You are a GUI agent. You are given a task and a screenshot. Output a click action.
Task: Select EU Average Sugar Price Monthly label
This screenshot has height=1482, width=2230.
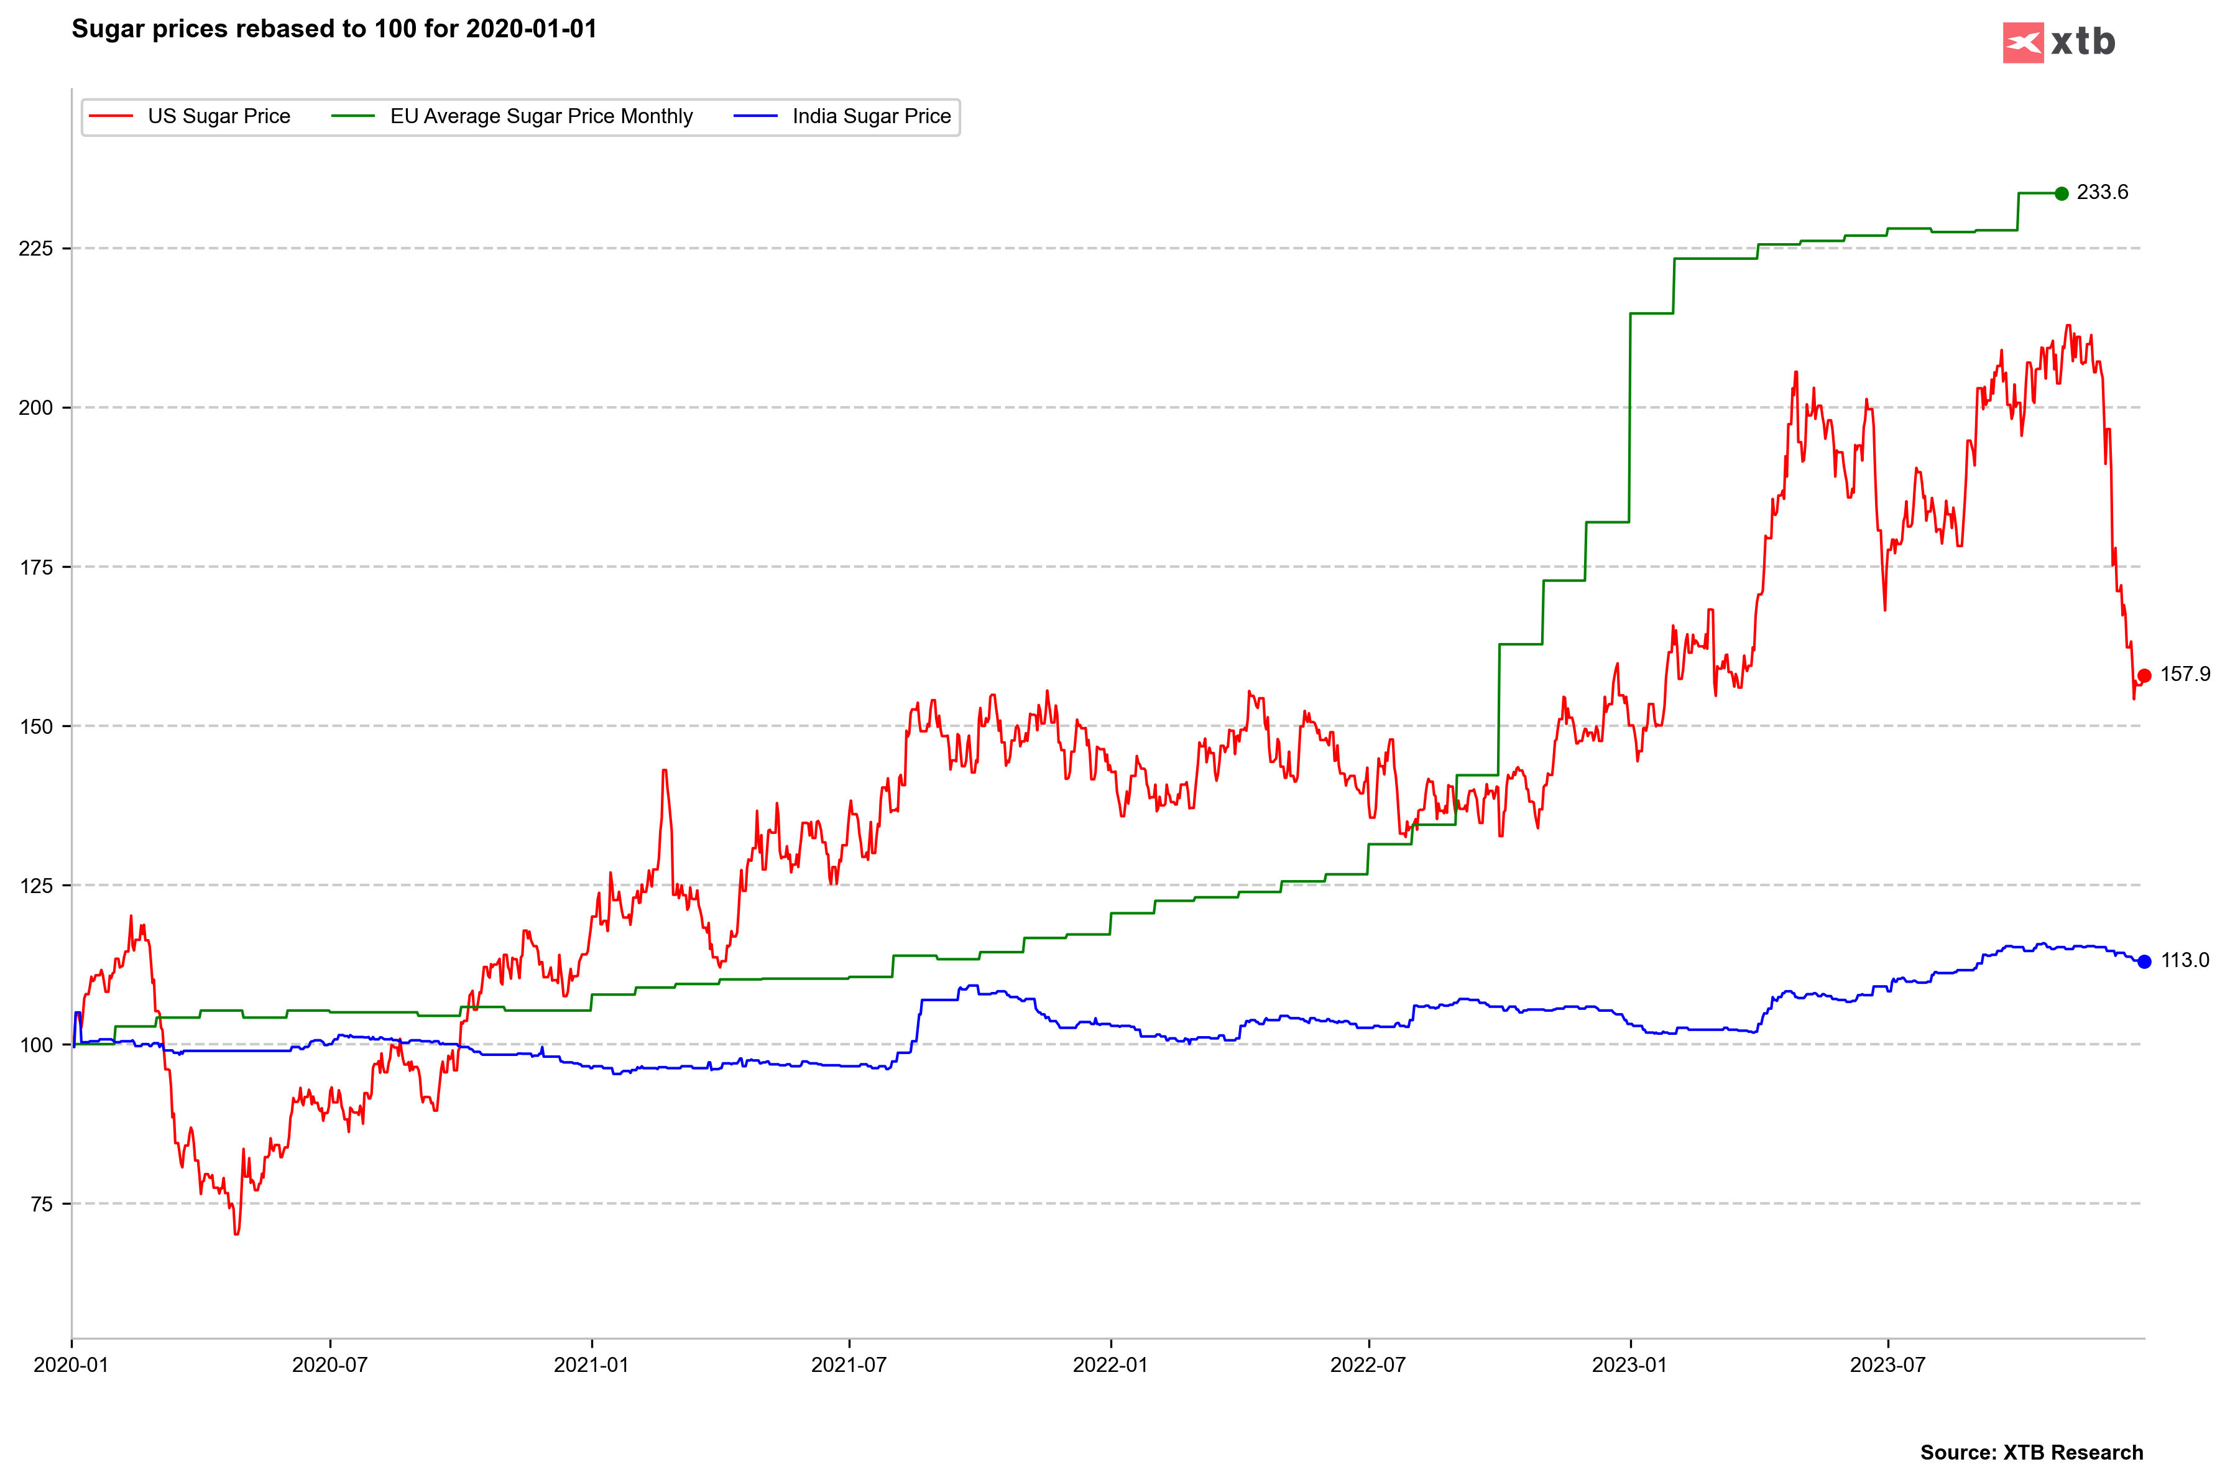tap(541, 116)
